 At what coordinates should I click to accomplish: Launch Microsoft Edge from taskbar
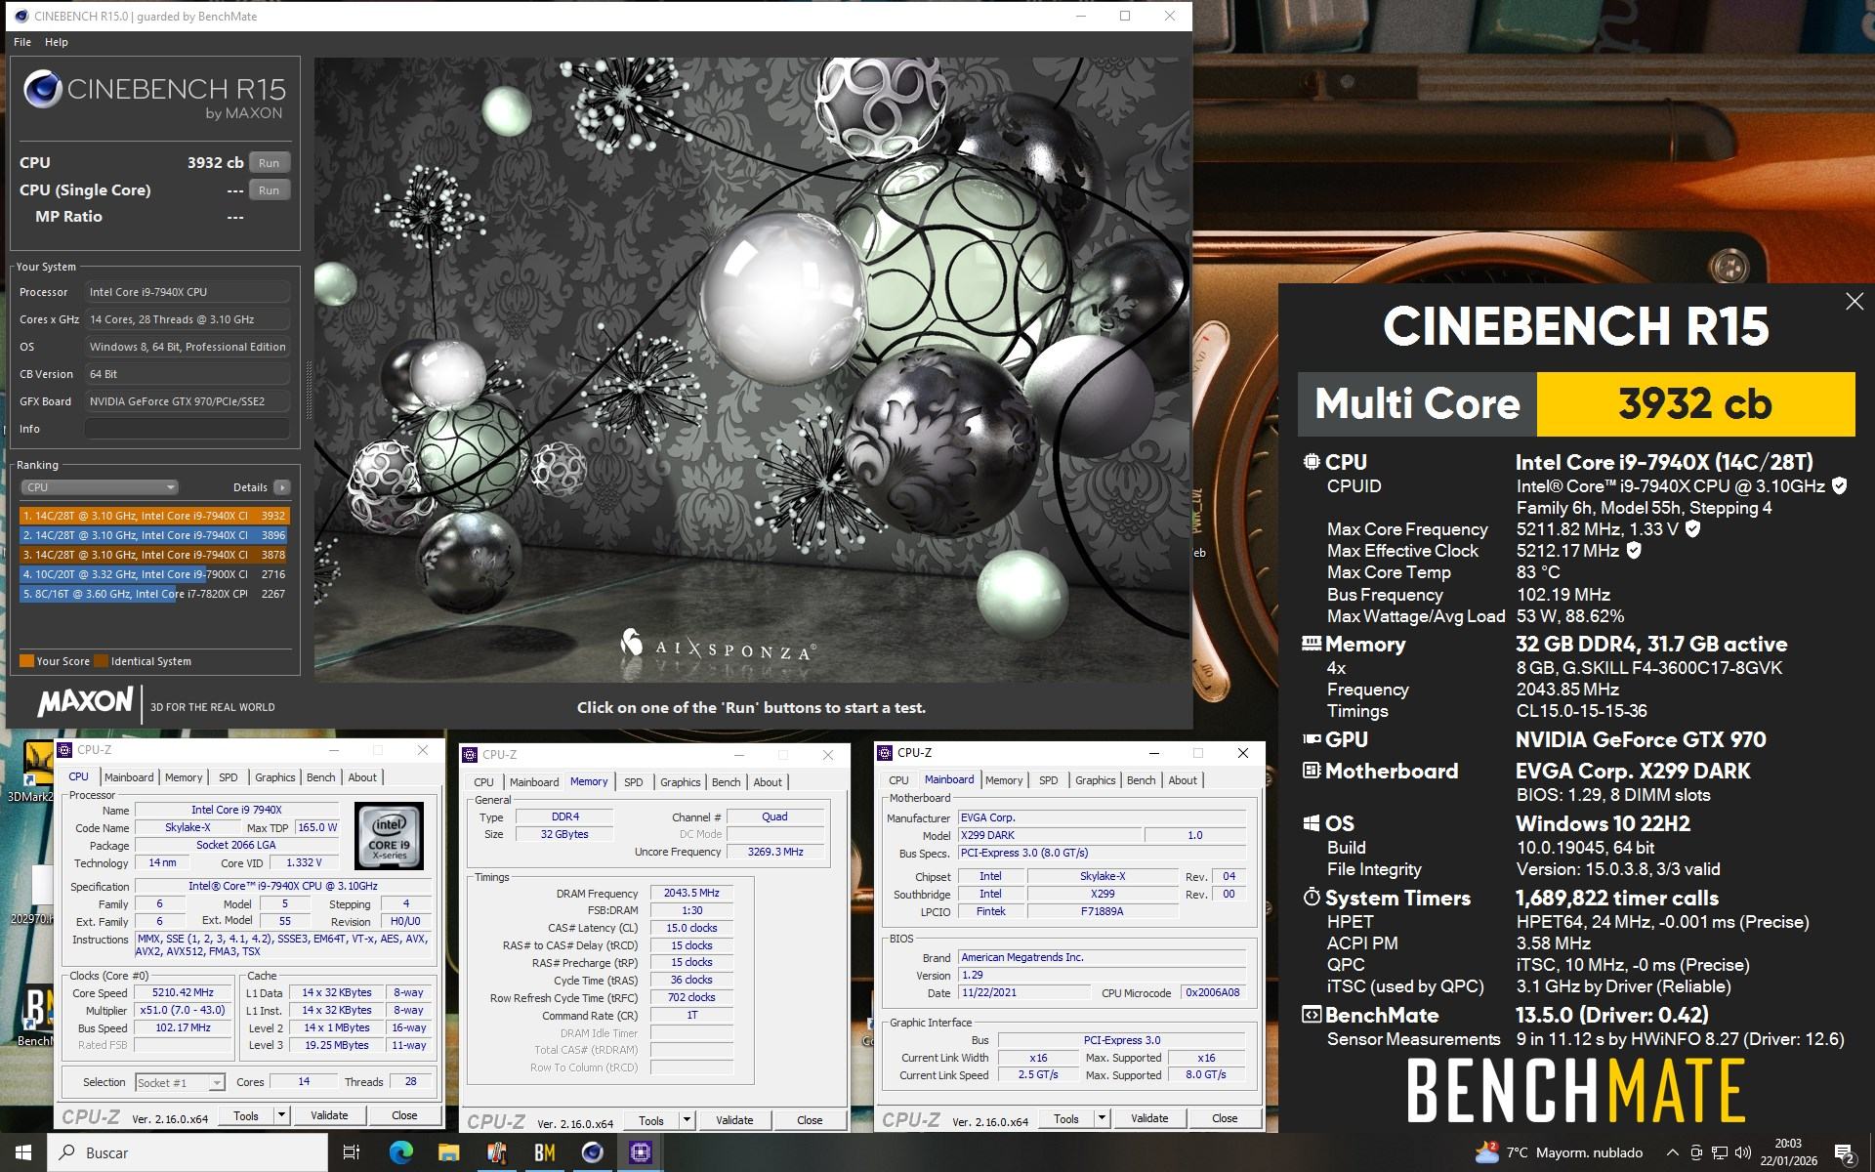pos(400,1152)
